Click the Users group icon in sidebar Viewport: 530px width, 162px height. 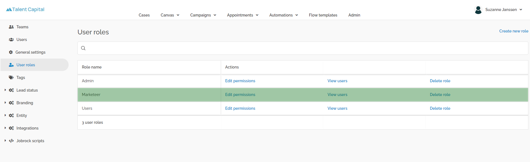11,40
